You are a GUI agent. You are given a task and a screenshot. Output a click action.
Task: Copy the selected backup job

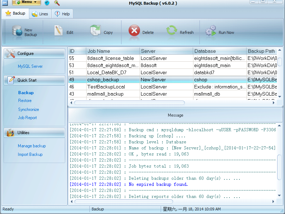[95, 31]
